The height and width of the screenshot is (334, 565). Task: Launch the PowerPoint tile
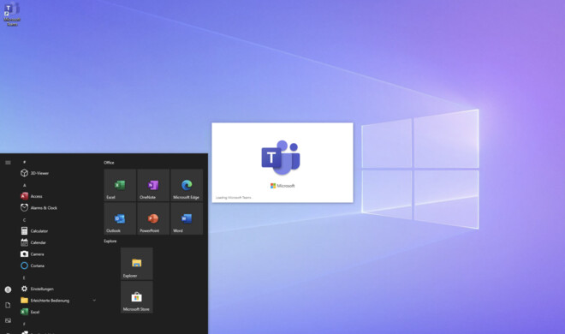tap(153, 218)
